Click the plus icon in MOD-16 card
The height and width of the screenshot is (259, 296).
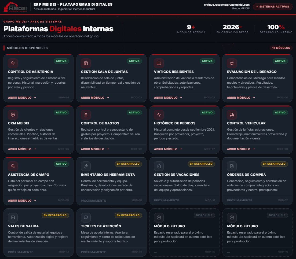232,217
